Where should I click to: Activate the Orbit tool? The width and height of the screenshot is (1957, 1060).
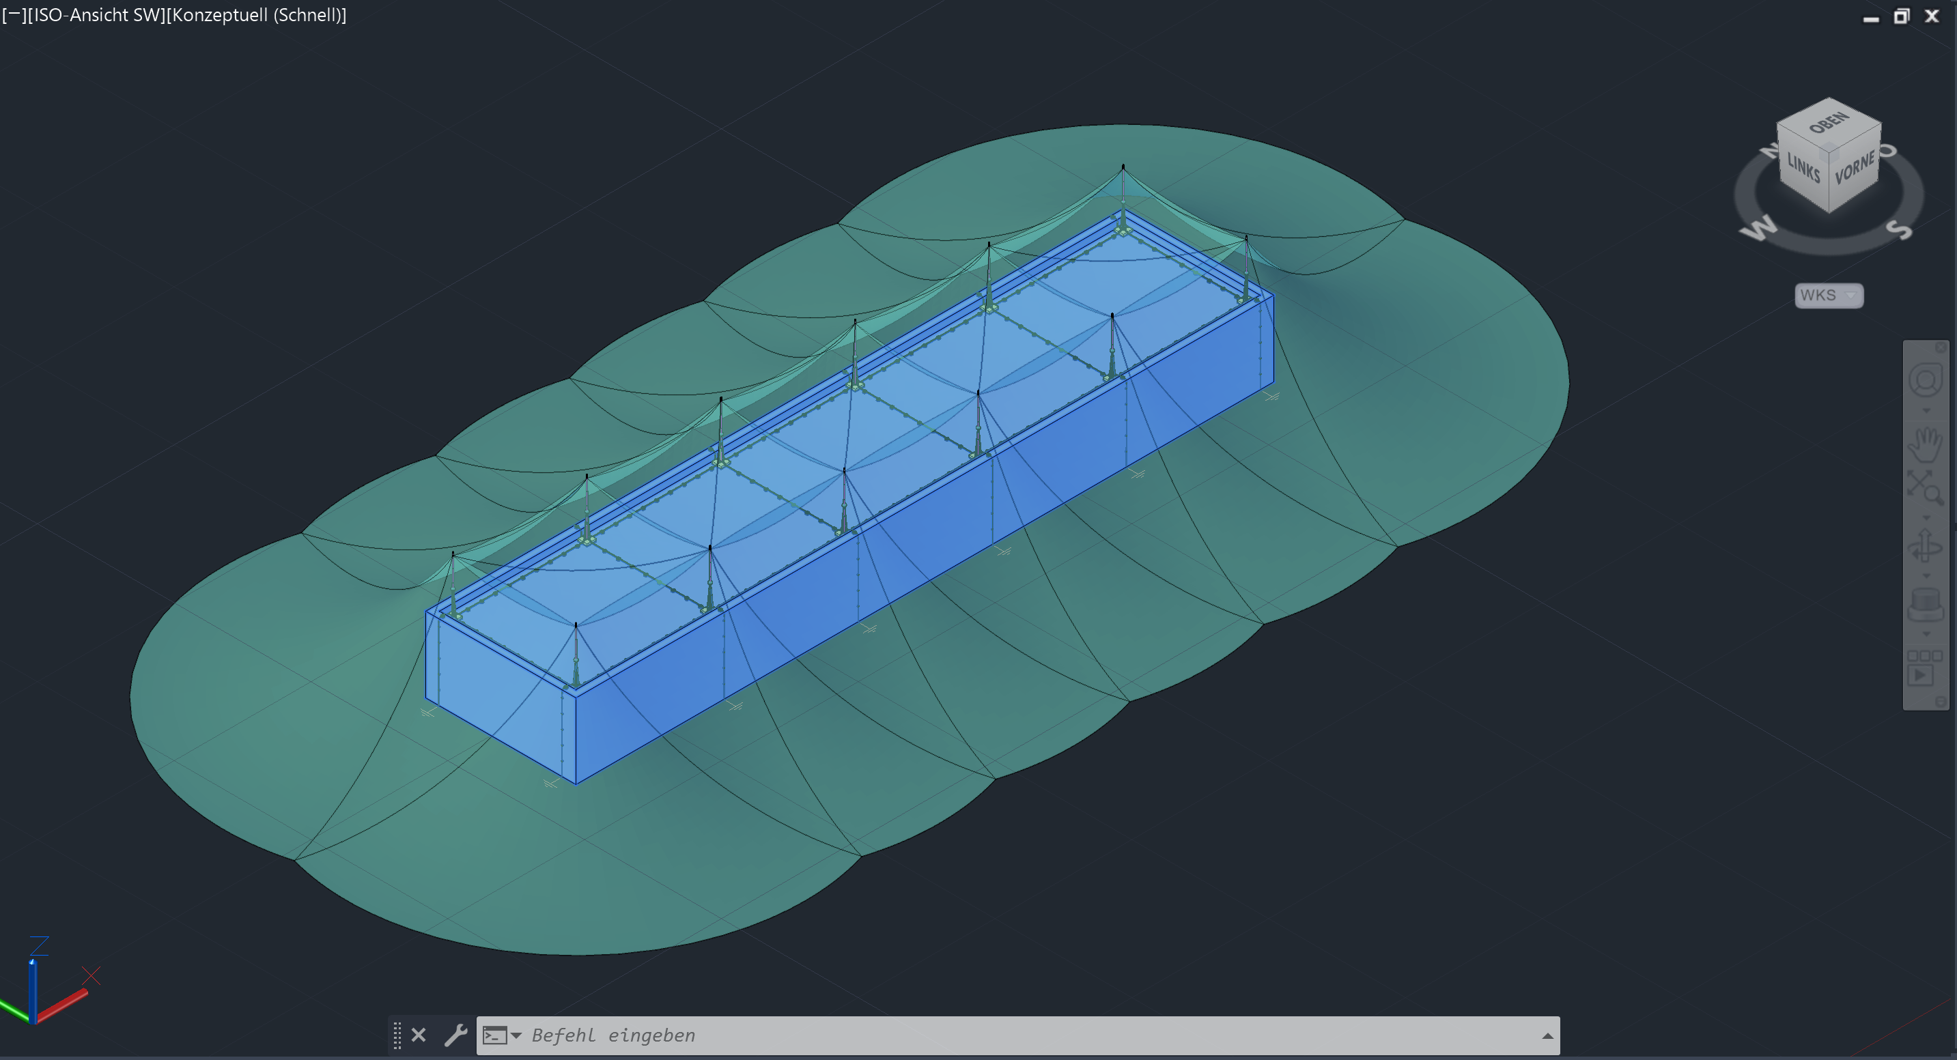[x=1925, y=545]
